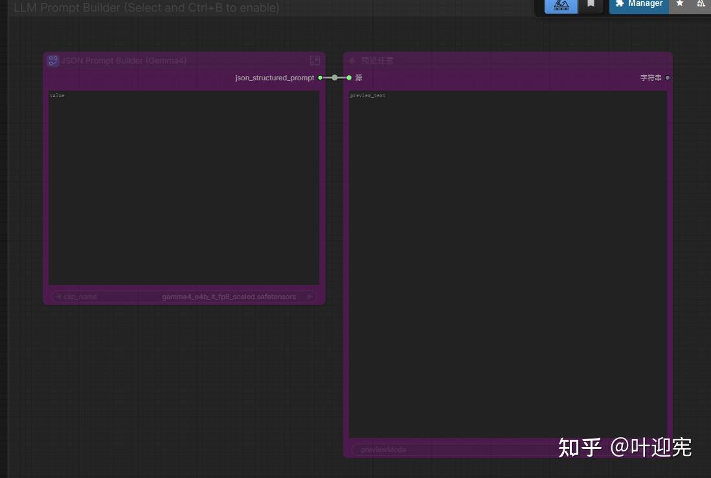The height and width of the screenshot is (478, 711).
Task: Click the json_structured_prompt output dot
Action: [x=320, y=78]
